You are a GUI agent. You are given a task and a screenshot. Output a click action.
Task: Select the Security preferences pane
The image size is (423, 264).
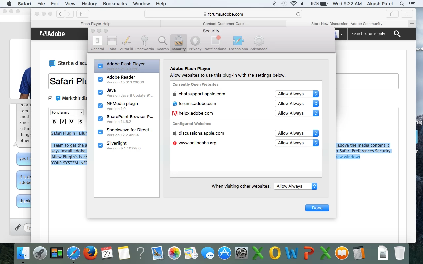pyautogui.click(x=179, y=44)
